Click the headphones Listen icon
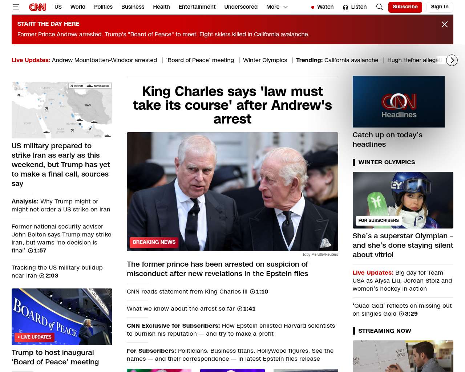The height and width of the screenshot is (372, 465). pos(345,7)
